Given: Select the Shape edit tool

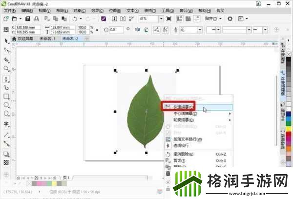Looking at the screenshot, I should [6, 50].
